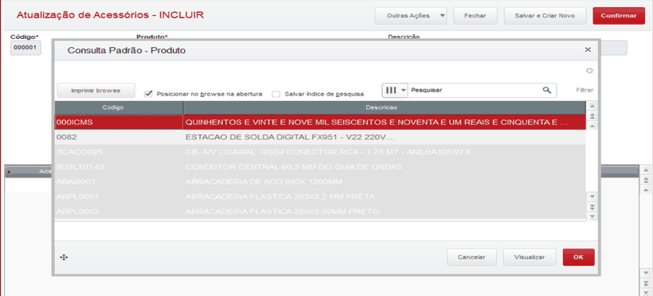Select product code ABPL0002
Screen dimensions: 653x296
point(119,212)
